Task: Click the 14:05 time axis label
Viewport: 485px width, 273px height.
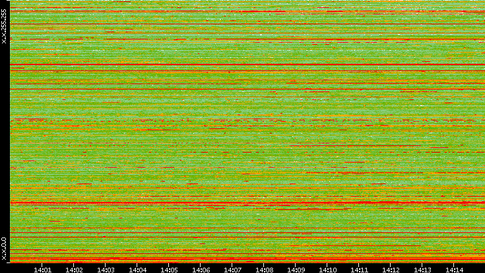Action: point(169,270)
